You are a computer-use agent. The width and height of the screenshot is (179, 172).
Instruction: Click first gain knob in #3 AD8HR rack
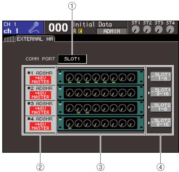(70, 108)
